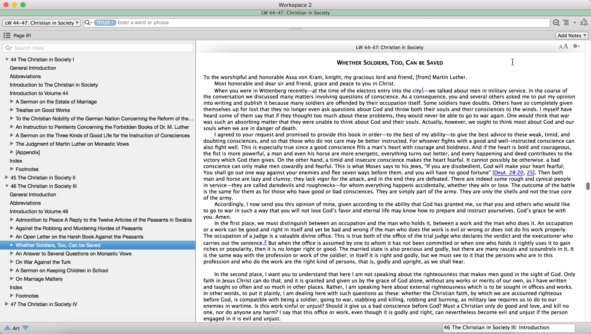This screenshot has height=334, width=591.
Task: Click the pane header LW 44-47: Christian in Society
Action: tap(389, 47)
